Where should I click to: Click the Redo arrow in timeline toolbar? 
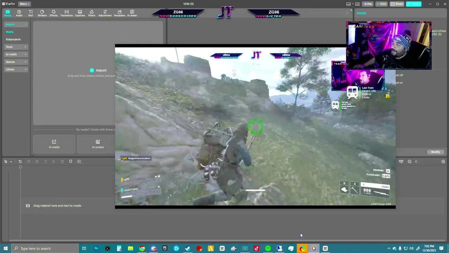28,162
